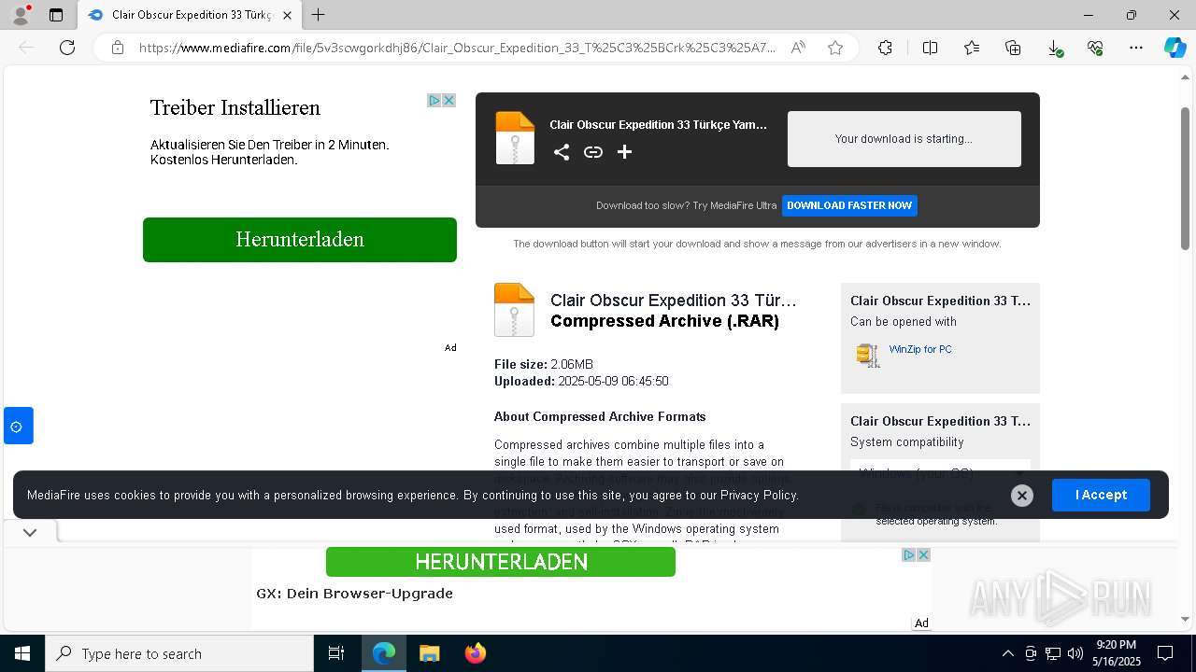The width and height of the screenshot is (1196, 672).
Task: Click the Windows search box
Action: (179, 653)
